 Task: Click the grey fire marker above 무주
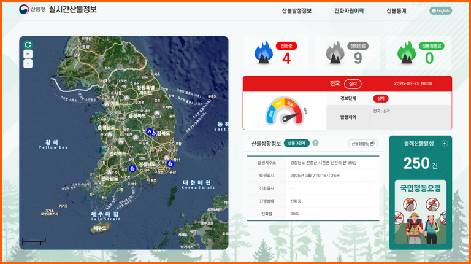136,138
